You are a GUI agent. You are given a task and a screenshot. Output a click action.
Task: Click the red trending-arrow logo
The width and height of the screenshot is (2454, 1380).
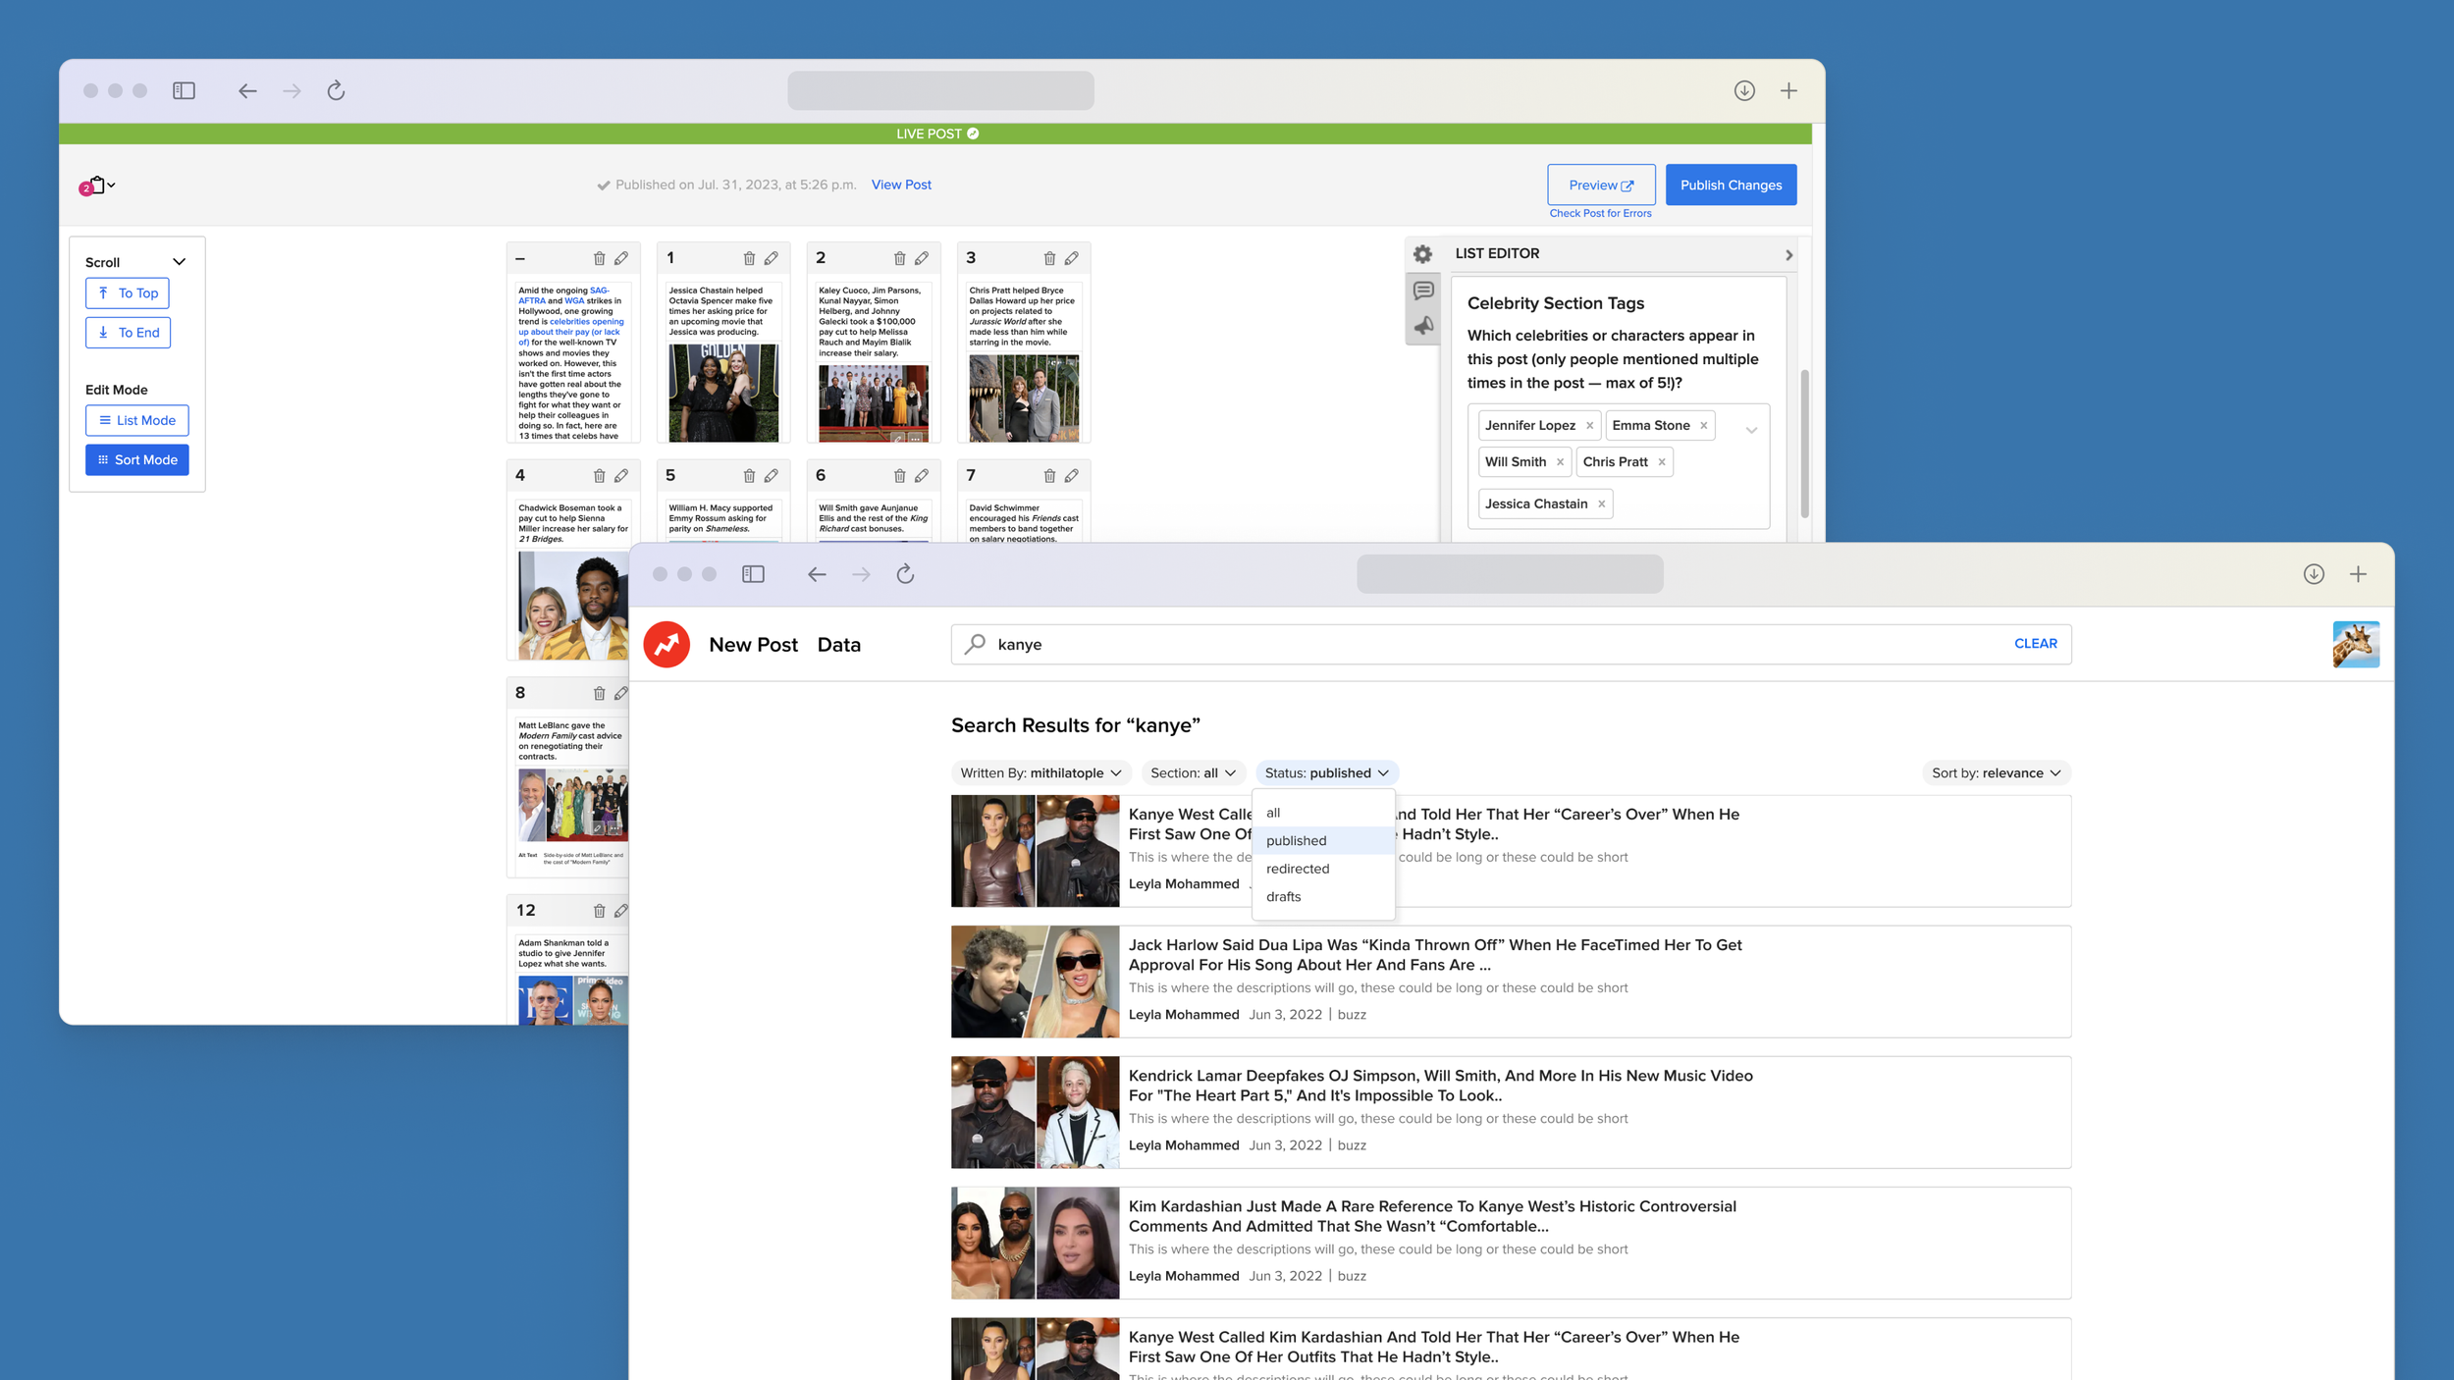click(x=667, y=645)
